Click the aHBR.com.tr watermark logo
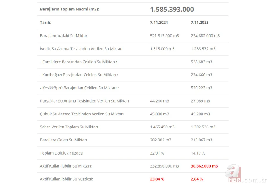 (246, 175)
